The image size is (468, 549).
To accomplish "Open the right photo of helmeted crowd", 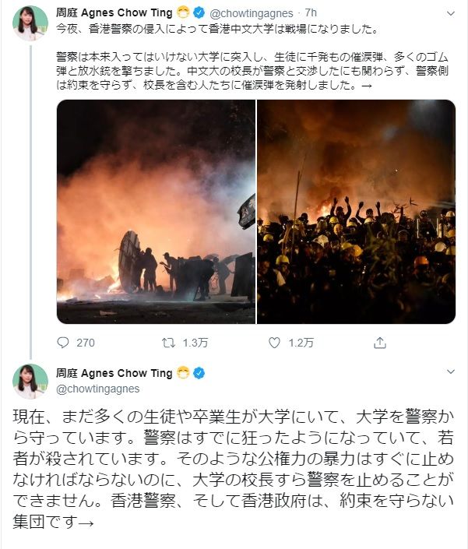I will click(x=357, y=211).
